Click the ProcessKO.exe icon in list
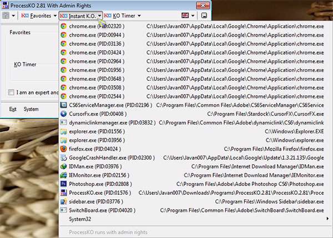 (x=63, y=193)
